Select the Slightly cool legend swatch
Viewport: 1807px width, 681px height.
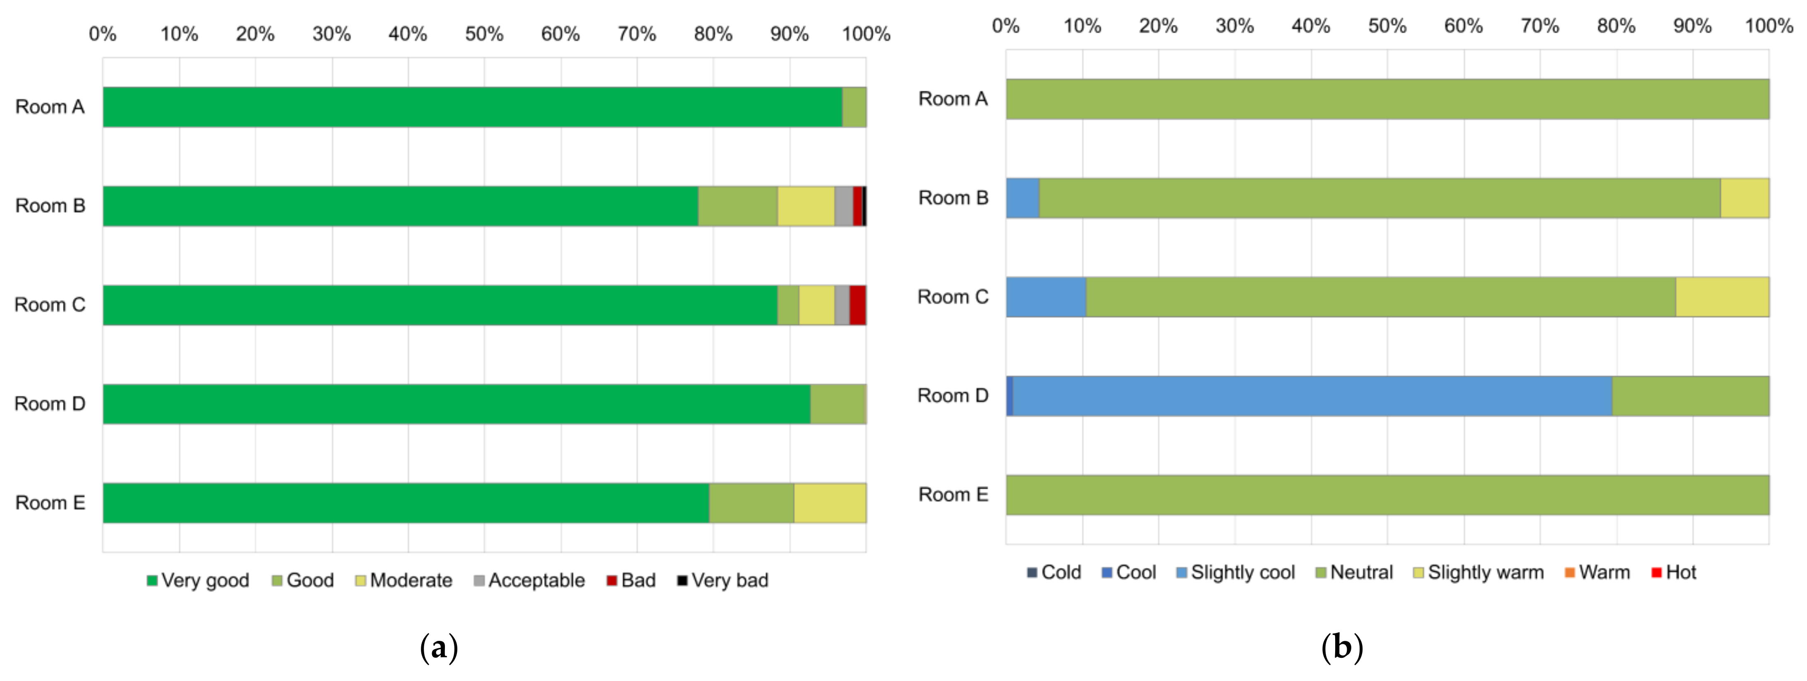tap(1181, 572)
